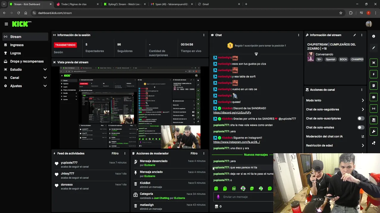The width and height of the screenshot is (380, 213).
Task: Open options menu for Información del stream panel
Action: 362,35
